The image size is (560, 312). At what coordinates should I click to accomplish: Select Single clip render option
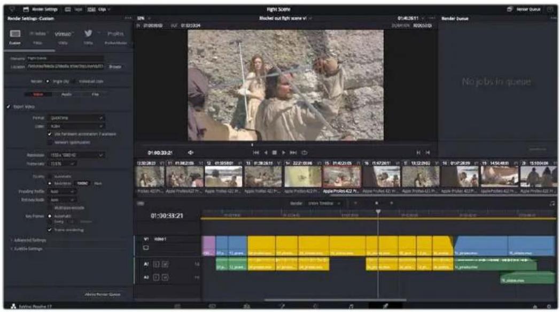coord(48,81)
